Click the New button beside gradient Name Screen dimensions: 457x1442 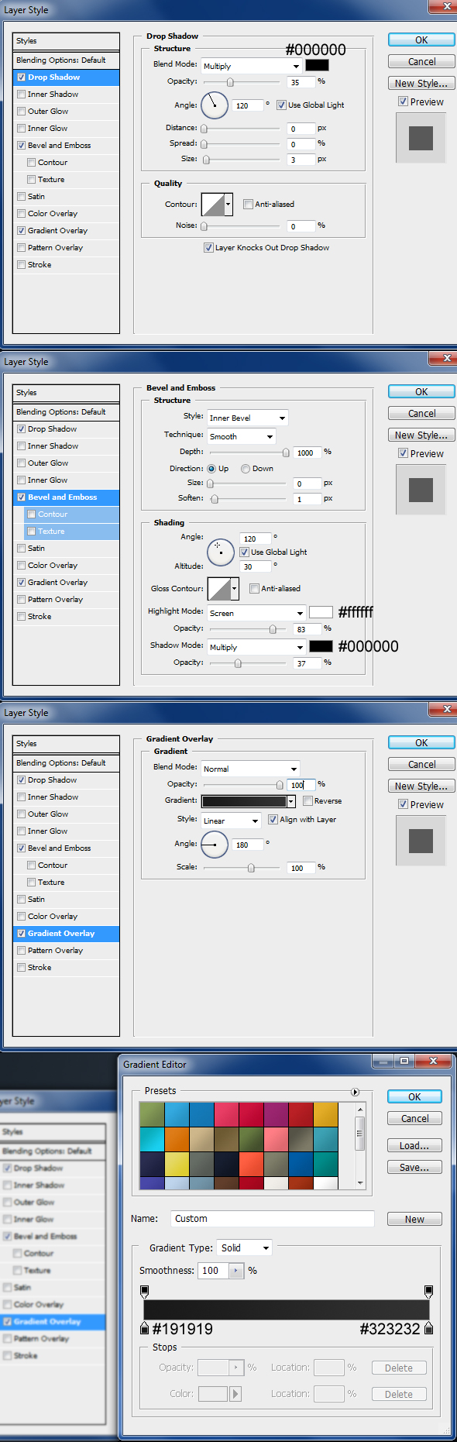pyautogui.click(x=414, y=1219)
